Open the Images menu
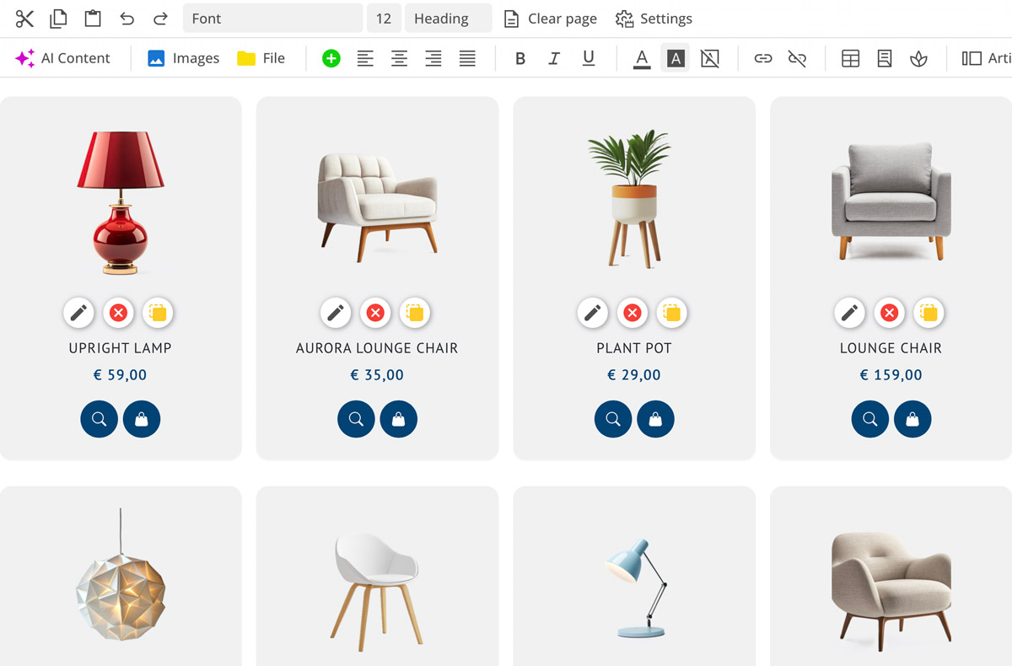1012x666 pixels. [x=183, y=58]
